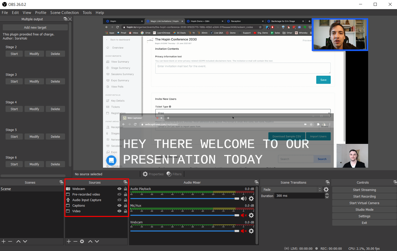This screenshot has height=251, width=397.
Task: Toggle visibility of Webcam source
Action: coord(119,189)
